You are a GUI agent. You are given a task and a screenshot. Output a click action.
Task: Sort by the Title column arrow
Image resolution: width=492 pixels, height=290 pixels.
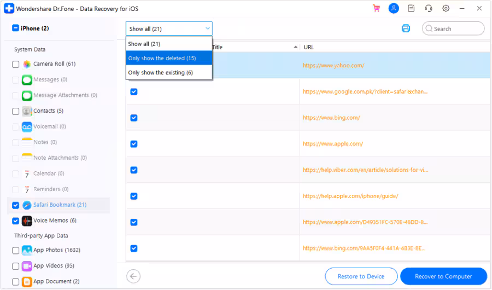[296, 47]
